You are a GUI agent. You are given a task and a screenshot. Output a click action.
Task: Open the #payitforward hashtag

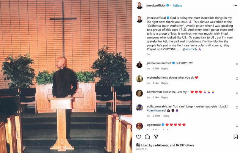click(x=156, y=110)
